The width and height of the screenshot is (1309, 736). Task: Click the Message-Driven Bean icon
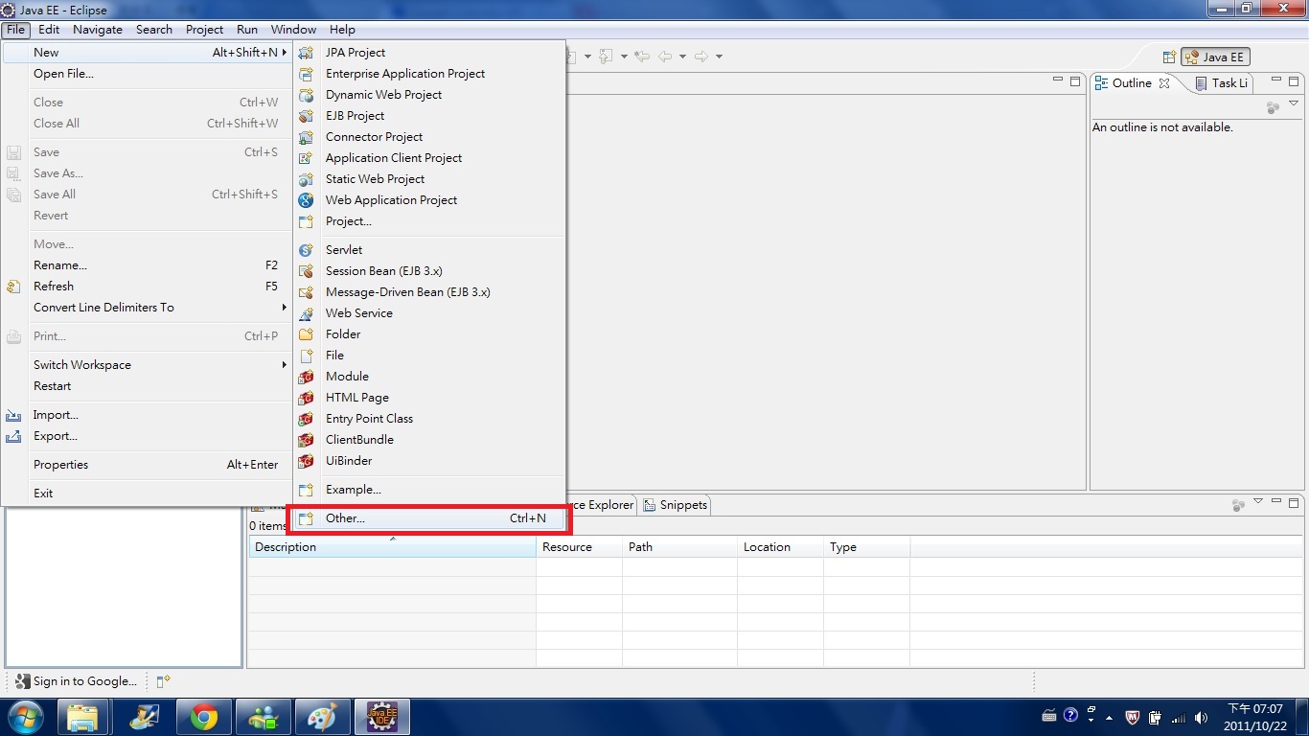pyautogui.click(x=306, y=292)
